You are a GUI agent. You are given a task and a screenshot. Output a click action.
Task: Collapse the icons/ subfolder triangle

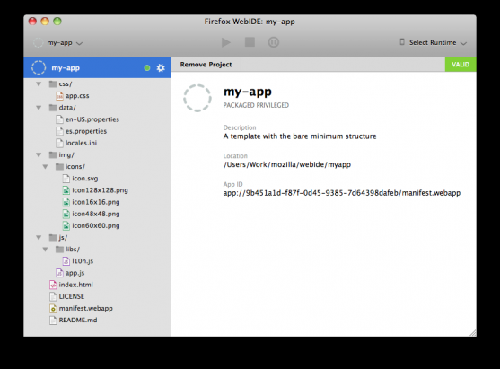[x=45, y=167]
